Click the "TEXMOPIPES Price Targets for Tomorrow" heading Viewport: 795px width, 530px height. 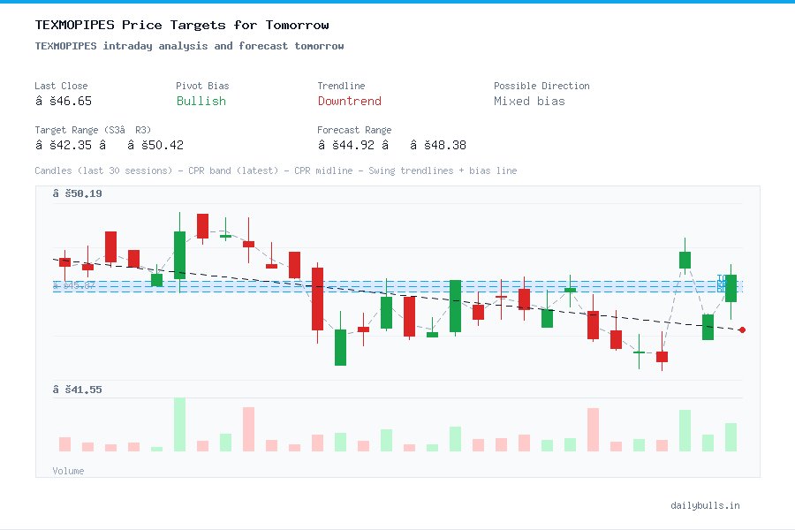pos(182,25)
